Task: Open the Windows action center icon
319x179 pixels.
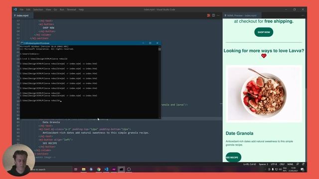Action: (302, 169)
